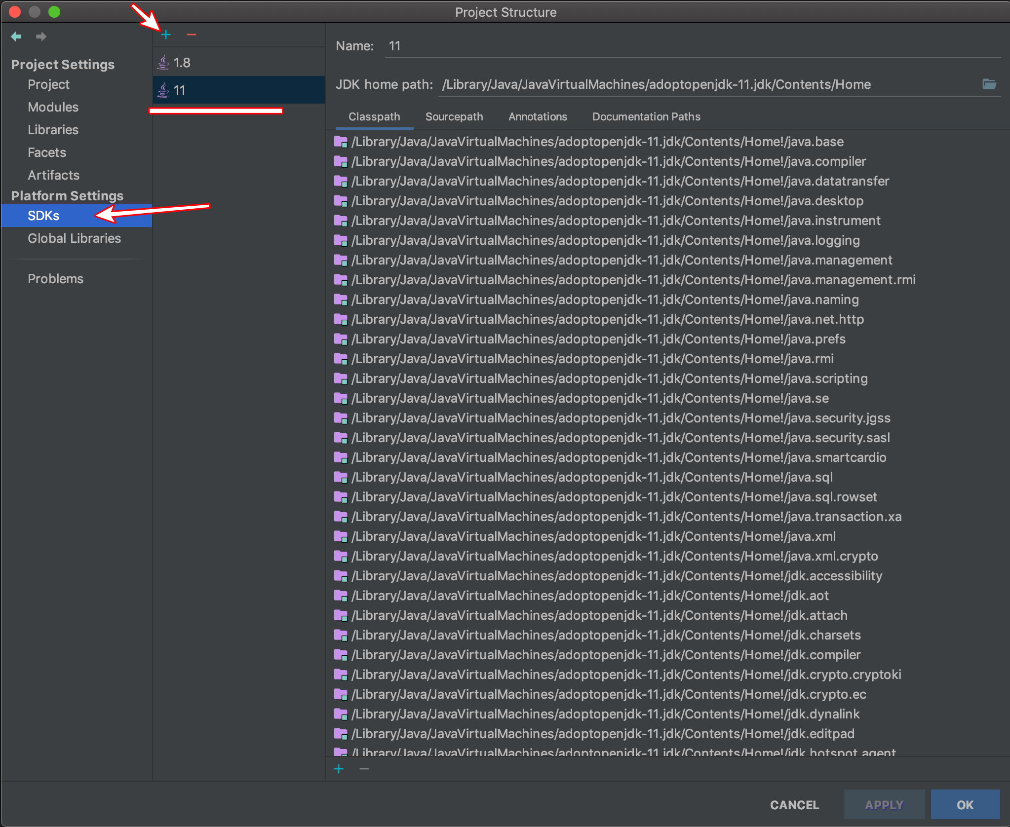This screenshot has width=1010, height=827.
Task: Click the back navigation arrow
Action: pyautogui.click(x=16, y=37)
